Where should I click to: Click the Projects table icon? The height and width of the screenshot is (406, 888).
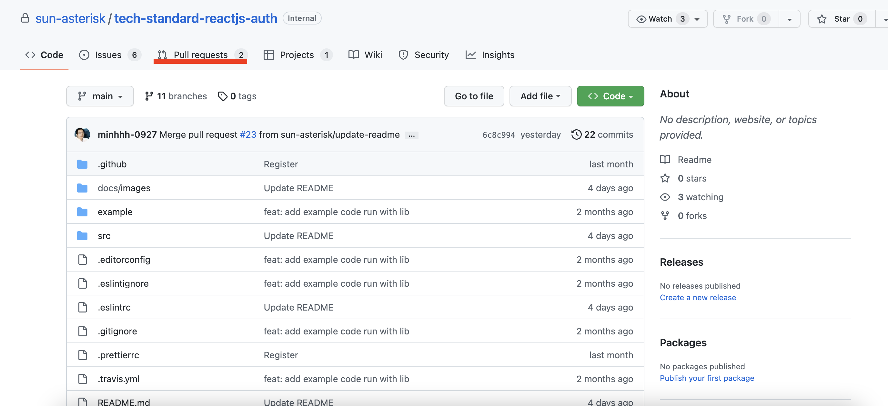pyautogui.click(x=268, y=55)
